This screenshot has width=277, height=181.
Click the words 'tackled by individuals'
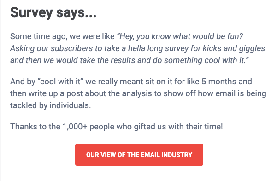[50, 105]
